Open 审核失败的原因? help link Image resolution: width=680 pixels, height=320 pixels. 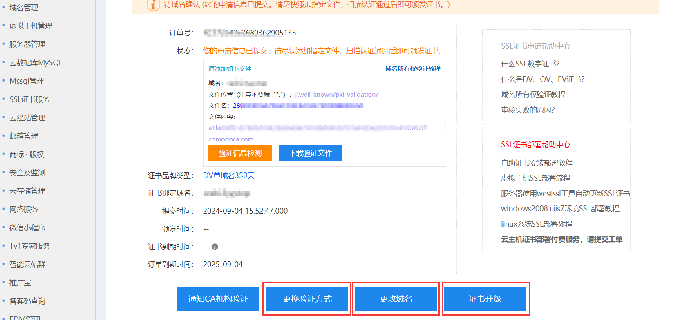coord(528,110)
